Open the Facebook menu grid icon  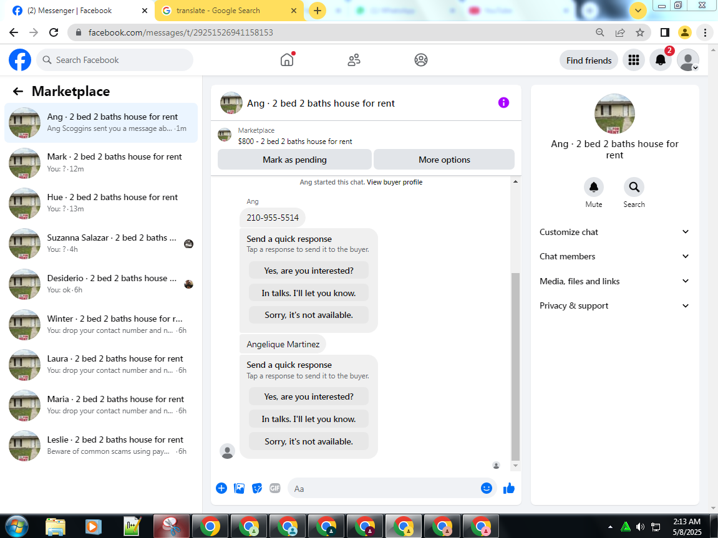click(634, 60)
